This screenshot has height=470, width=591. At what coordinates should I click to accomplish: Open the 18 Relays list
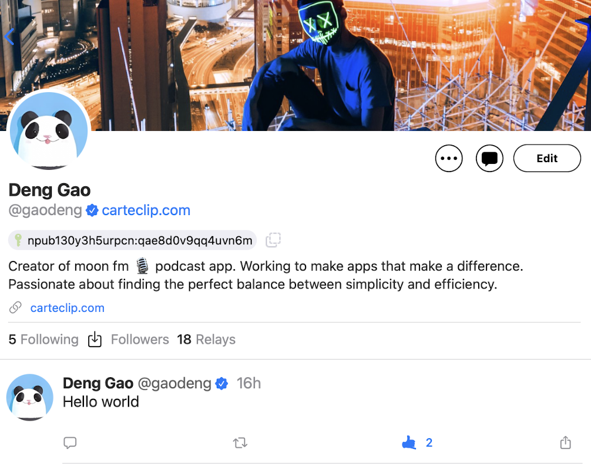(206, 340)
